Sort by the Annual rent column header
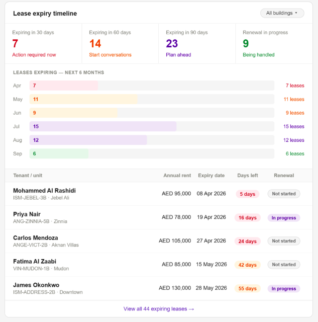 [x=177, y=176]
